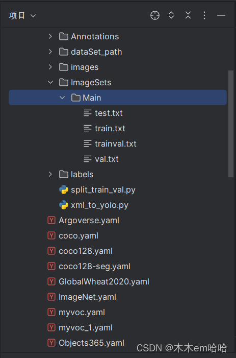Click the Select Opened File crosshair icon
The height and width of the screenshot is (358, 236).
pyautogui.click(x=155, y=15)
